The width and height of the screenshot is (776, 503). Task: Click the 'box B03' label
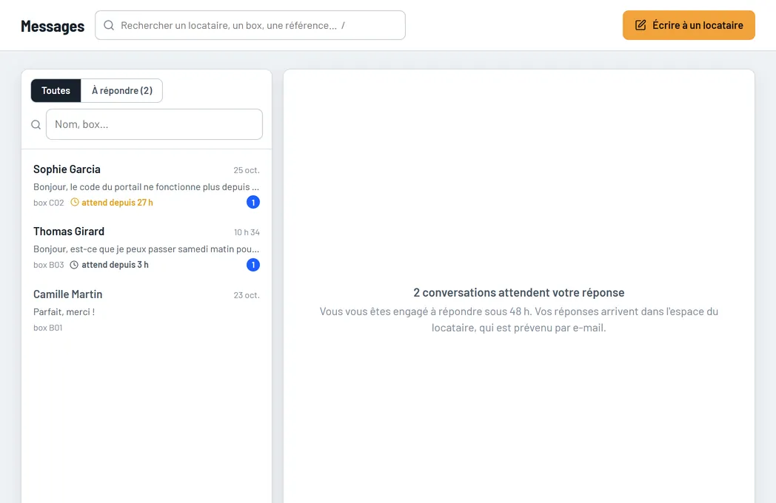[x=49, y=265]
